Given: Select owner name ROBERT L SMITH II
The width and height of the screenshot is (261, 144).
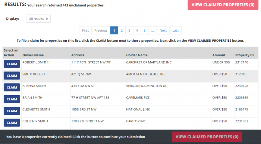Looking at the screenshot, I should click(x=37, y=62).
